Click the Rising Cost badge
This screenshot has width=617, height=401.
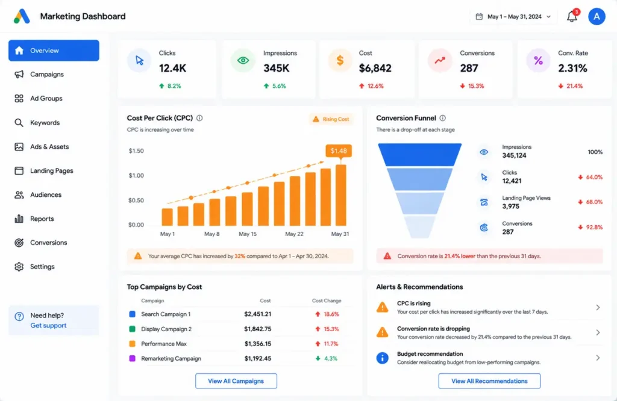(x=331, y=119)
